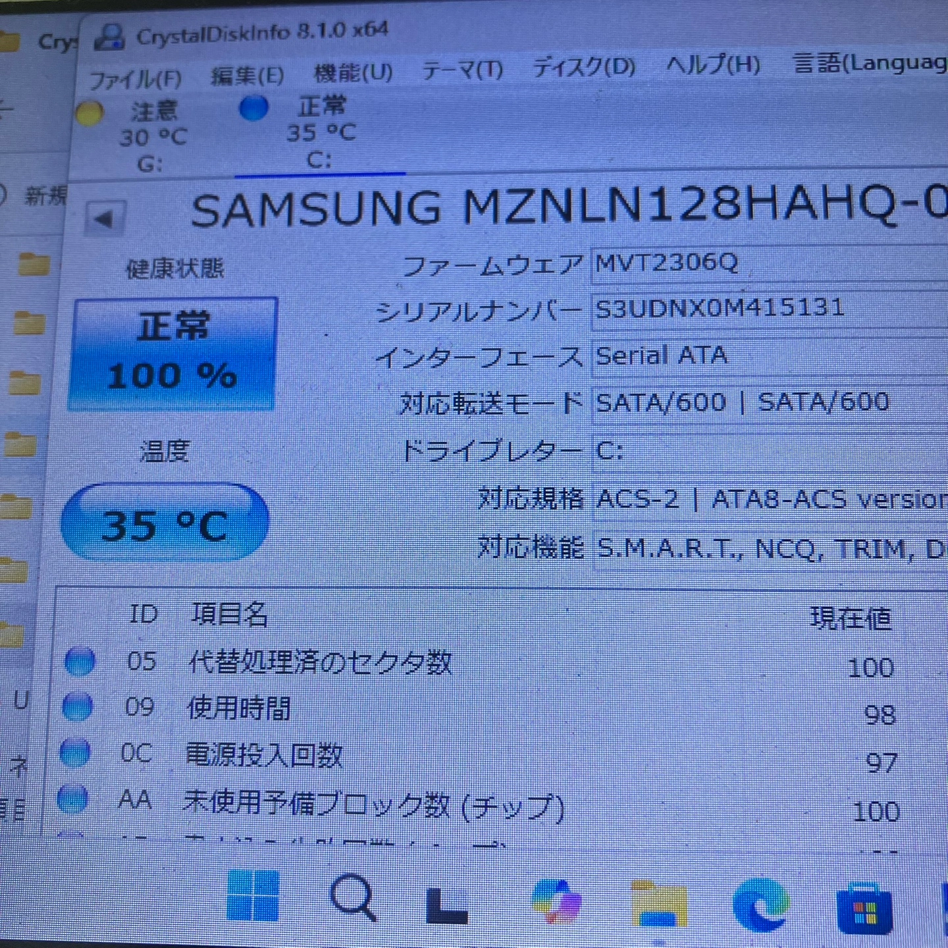
Task: Open the テーマ(T) menu
Action: click(x=462, y=69)
